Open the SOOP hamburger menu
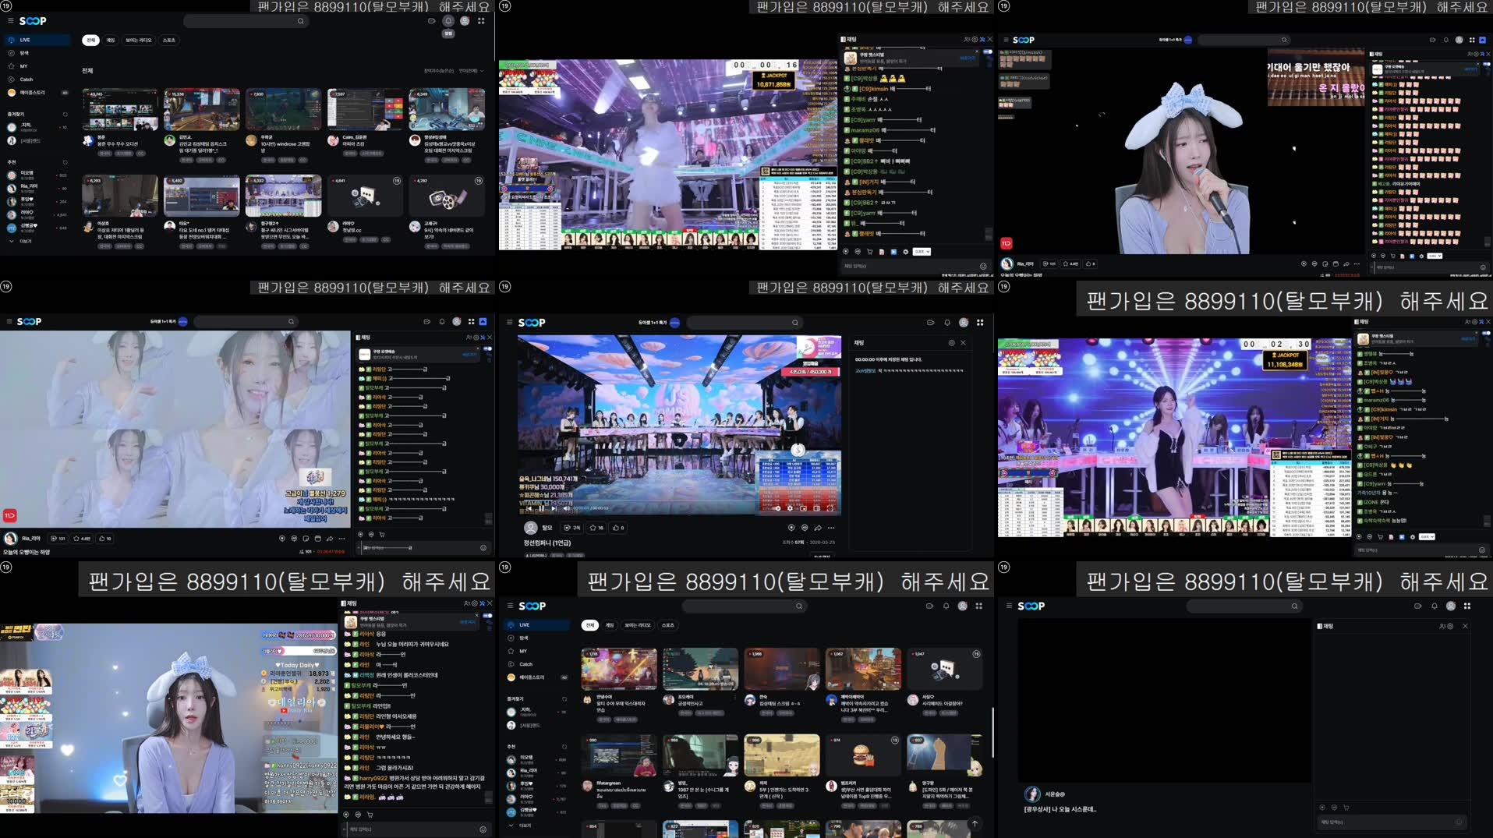Image resolution: width=1493 pixels, height=838 pixels. pyautogui.click(x=9, y=21)
